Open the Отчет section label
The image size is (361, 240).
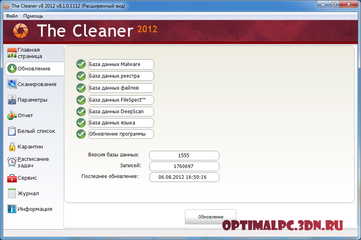25,115
